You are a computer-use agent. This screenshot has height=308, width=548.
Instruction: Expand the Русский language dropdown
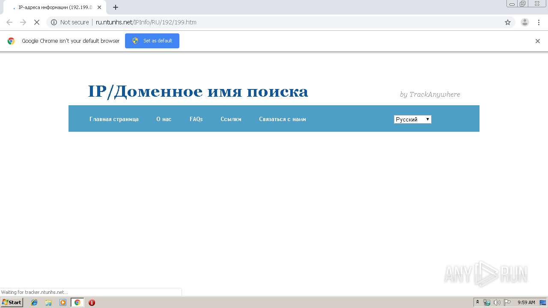[413, 119]
